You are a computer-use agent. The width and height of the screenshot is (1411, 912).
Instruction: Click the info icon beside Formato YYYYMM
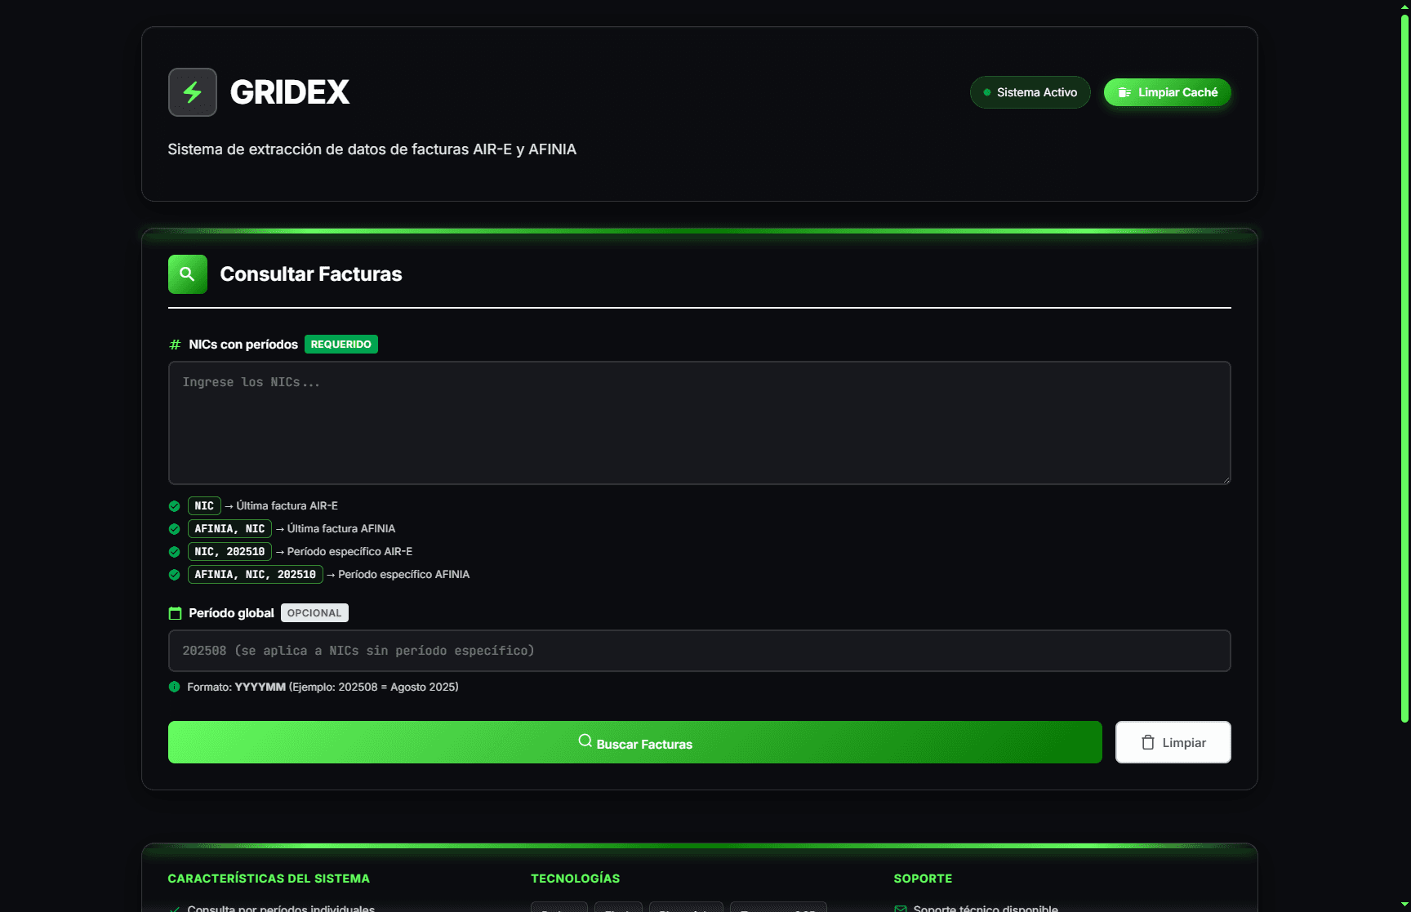[x=174, y=687]
